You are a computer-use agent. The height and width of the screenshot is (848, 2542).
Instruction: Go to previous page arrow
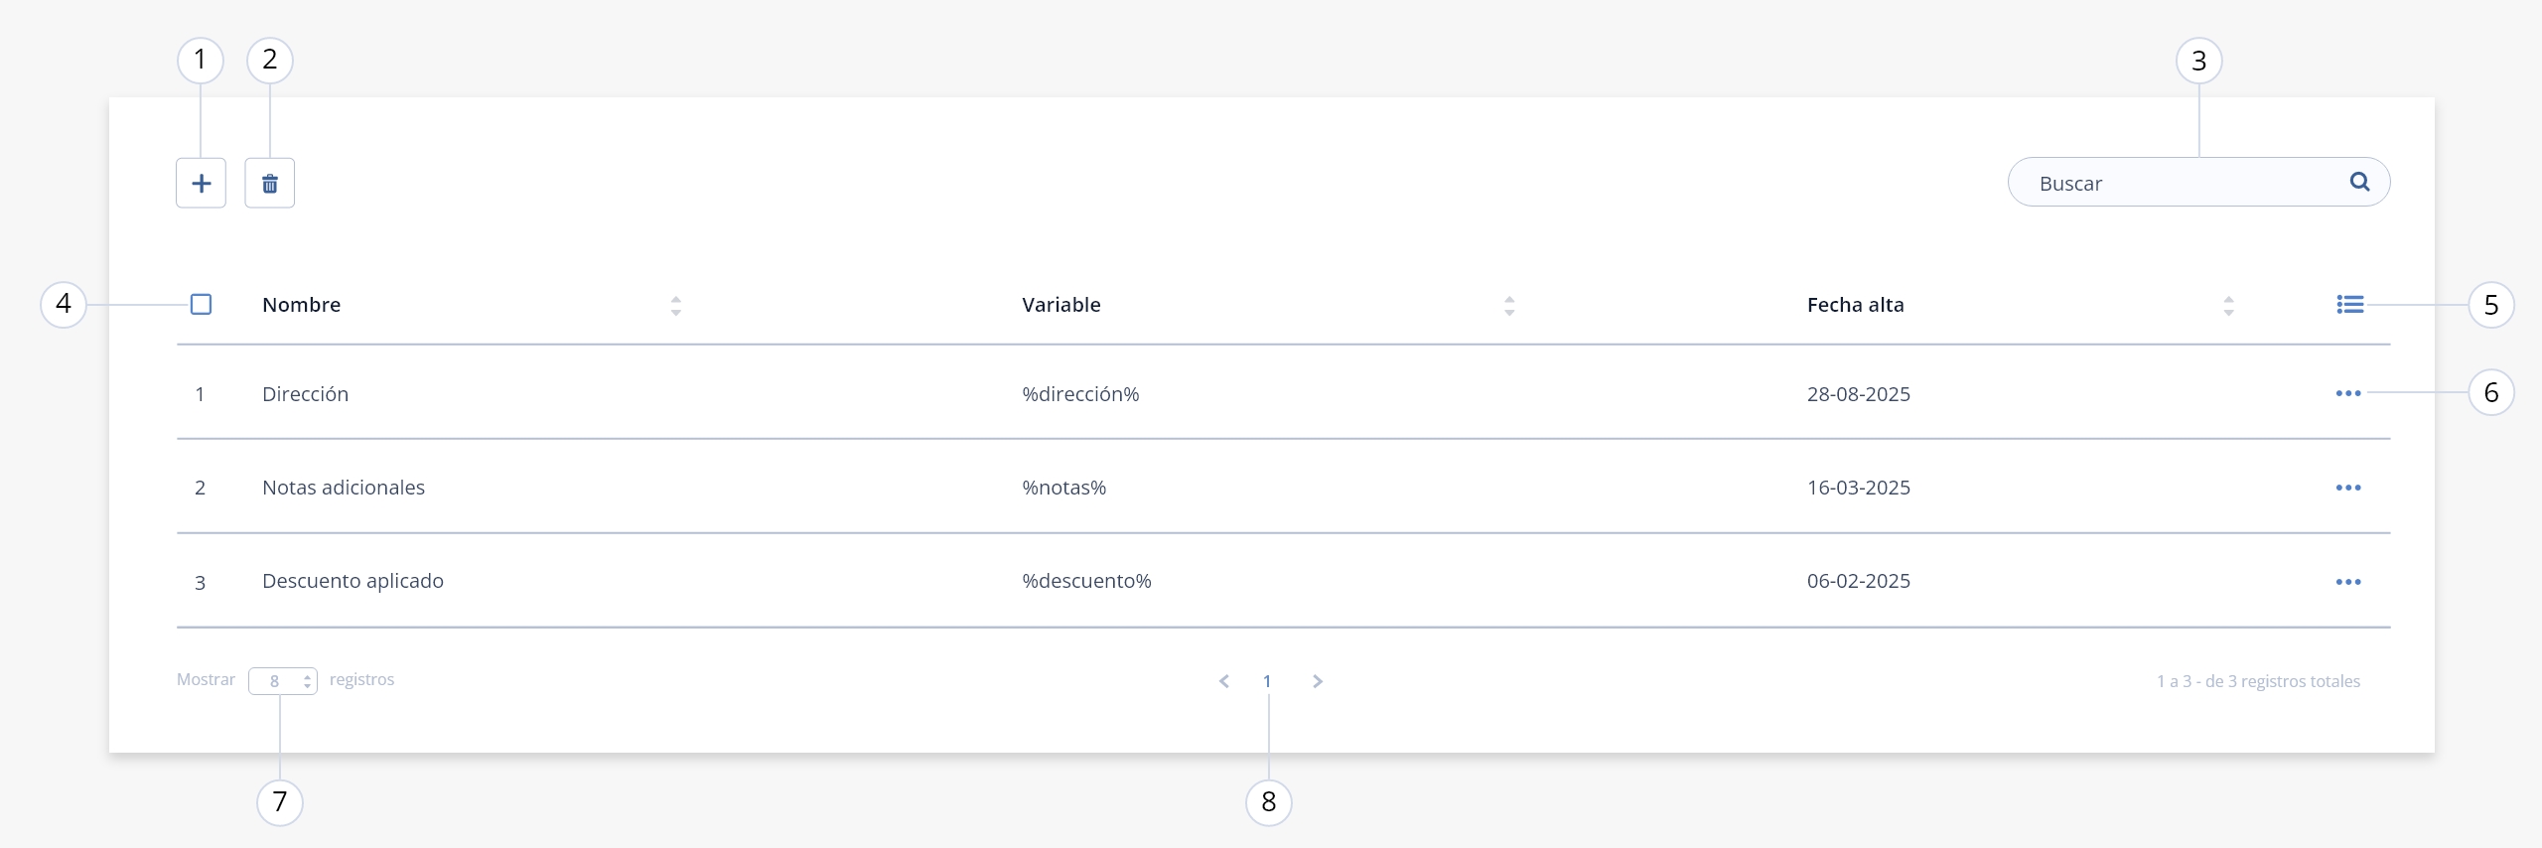[x=1224, y=681]
